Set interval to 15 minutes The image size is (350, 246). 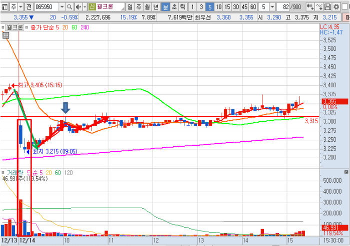tap(227, 7)
